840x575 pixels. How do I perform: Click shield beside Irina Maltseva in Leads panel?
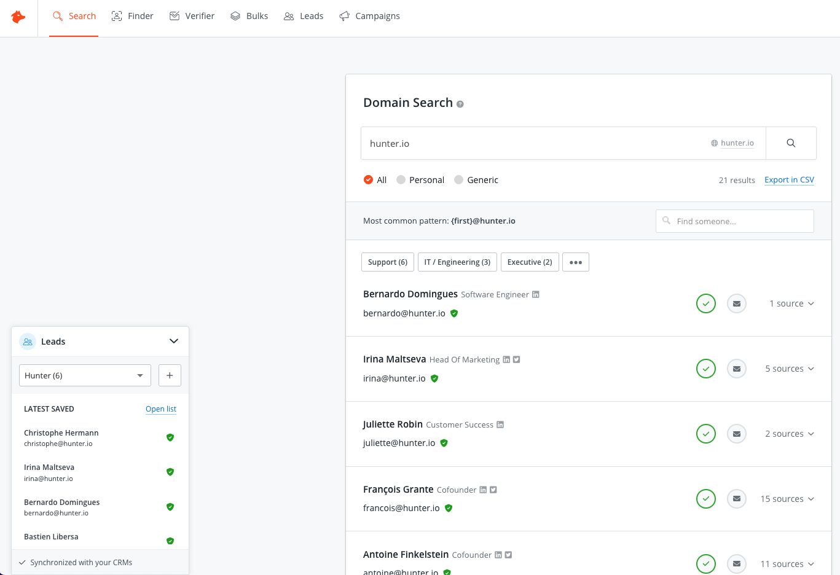click(x=170, y=472)
